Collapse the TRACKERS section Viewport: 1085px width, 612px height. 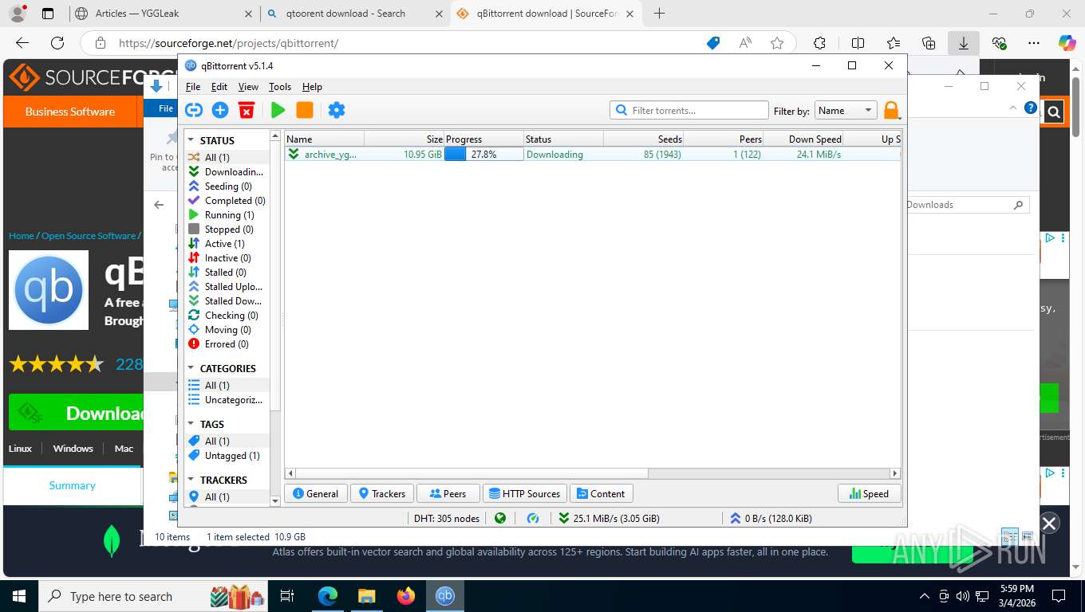(x=191, y=480)
